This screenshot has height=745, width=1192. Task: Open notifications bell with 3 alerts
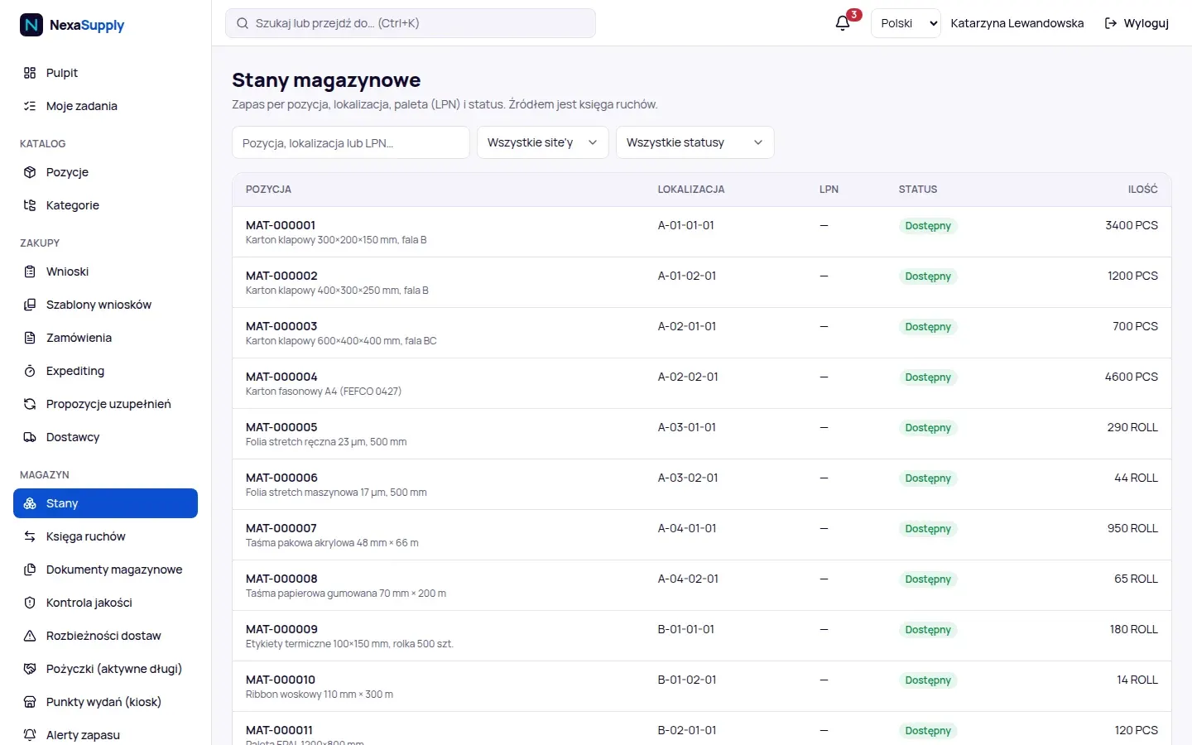click(x=843, y=23)
